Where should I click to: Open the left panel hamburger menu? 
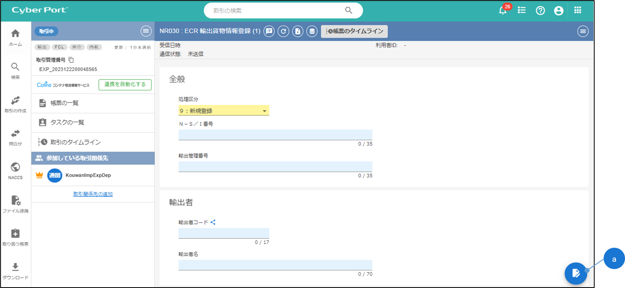pos(146,31)
